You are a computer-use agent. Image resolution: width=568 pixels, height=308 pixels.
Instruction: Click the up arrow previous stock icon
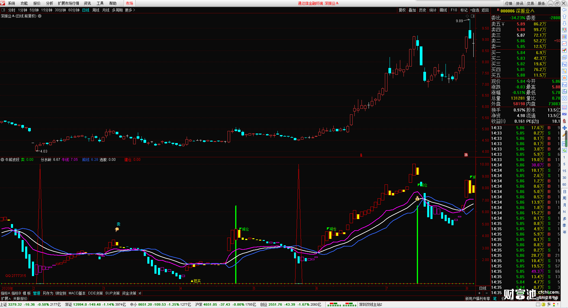pyautogui.click(x=564, y=17)
